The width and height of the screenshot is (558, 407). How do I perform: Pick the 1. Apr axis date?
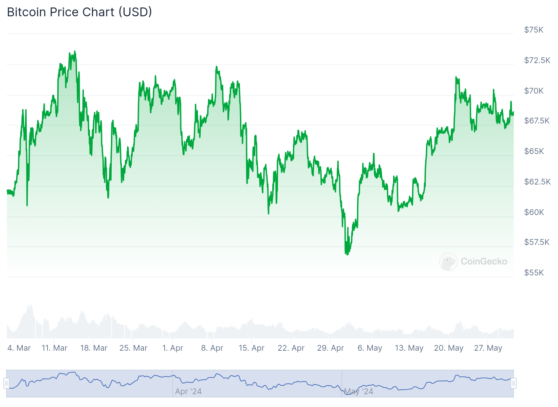coord(173,348)
